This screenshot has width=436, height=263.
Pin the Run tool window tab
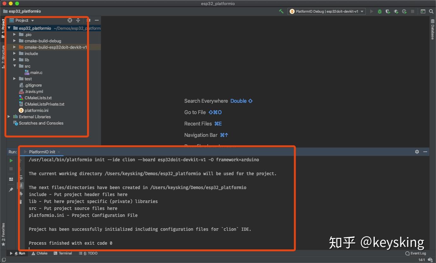(11, 189)
